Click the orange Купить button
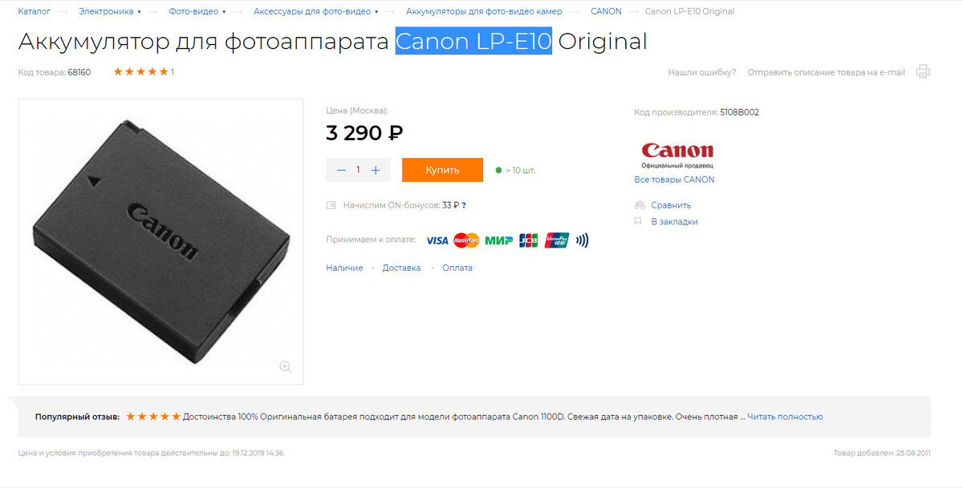Viewport: 963px width, 488px height. coord(442,170)
